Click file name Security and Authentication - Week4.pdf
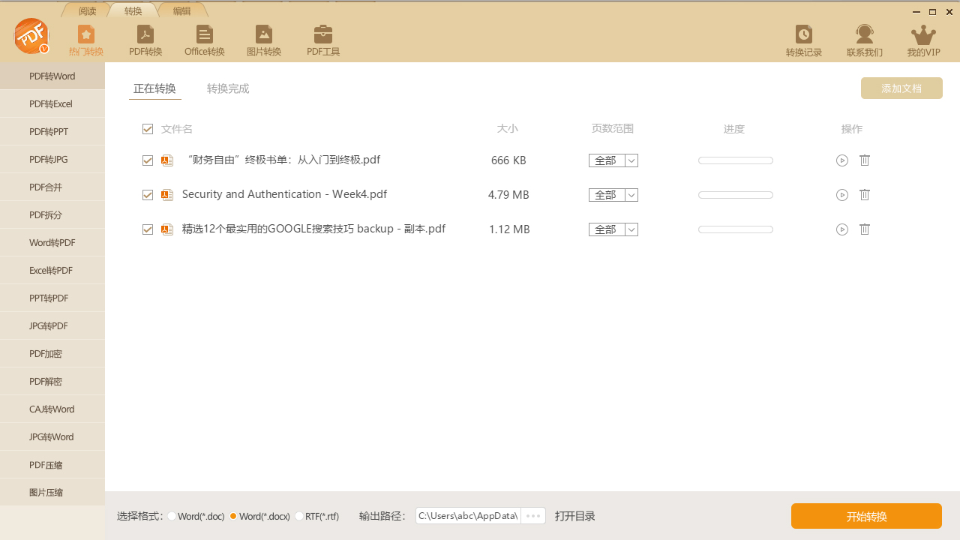Image resolution: width=960 pixels, height=540 pixels. coord(284,194)
